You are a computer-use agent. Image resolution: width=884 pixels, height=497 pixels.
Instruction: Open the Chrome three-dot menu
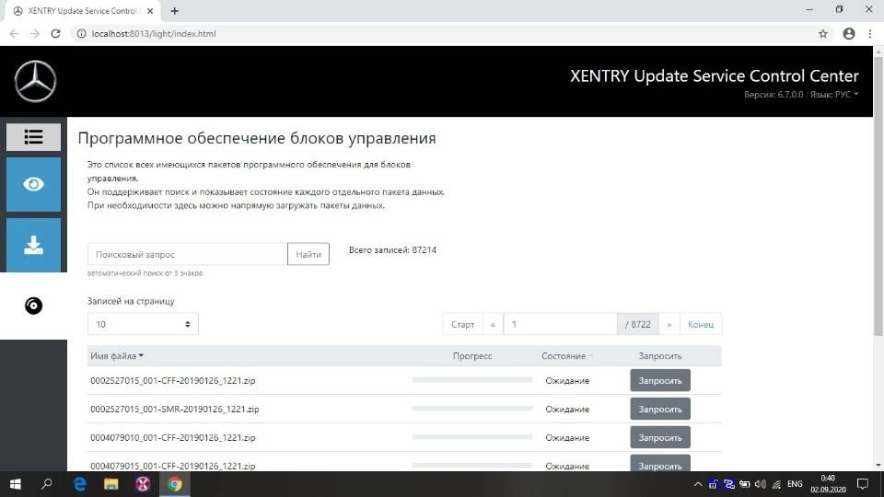pyautogui.click(x=870, y=34)
